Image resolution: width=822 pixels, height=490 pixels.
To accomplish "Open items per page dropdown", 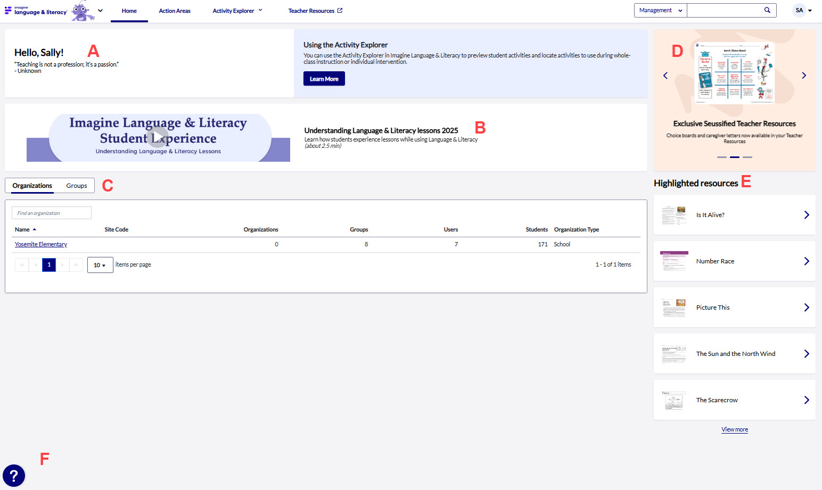I will (100, 265).
